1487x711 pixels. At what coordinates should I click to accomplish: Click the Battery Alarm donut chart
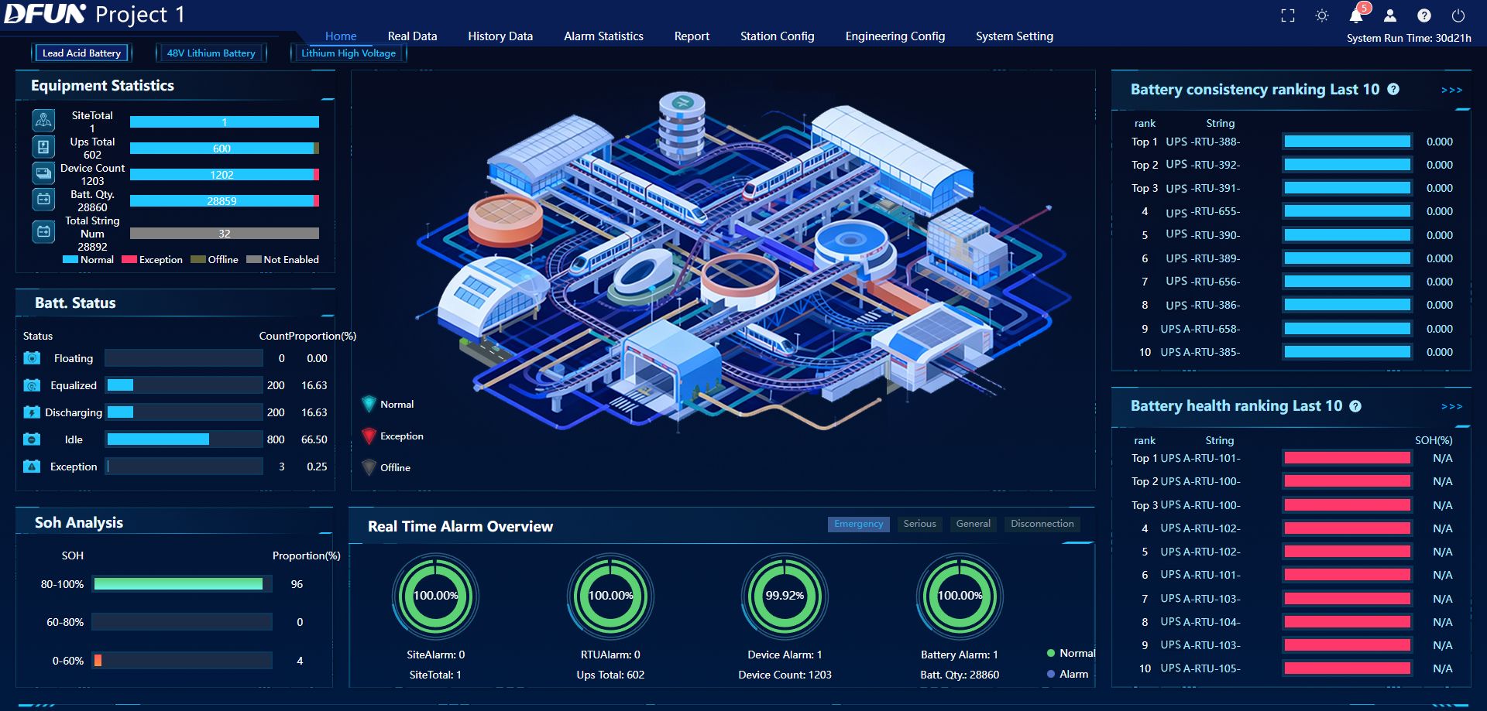[x=960, y=596]
